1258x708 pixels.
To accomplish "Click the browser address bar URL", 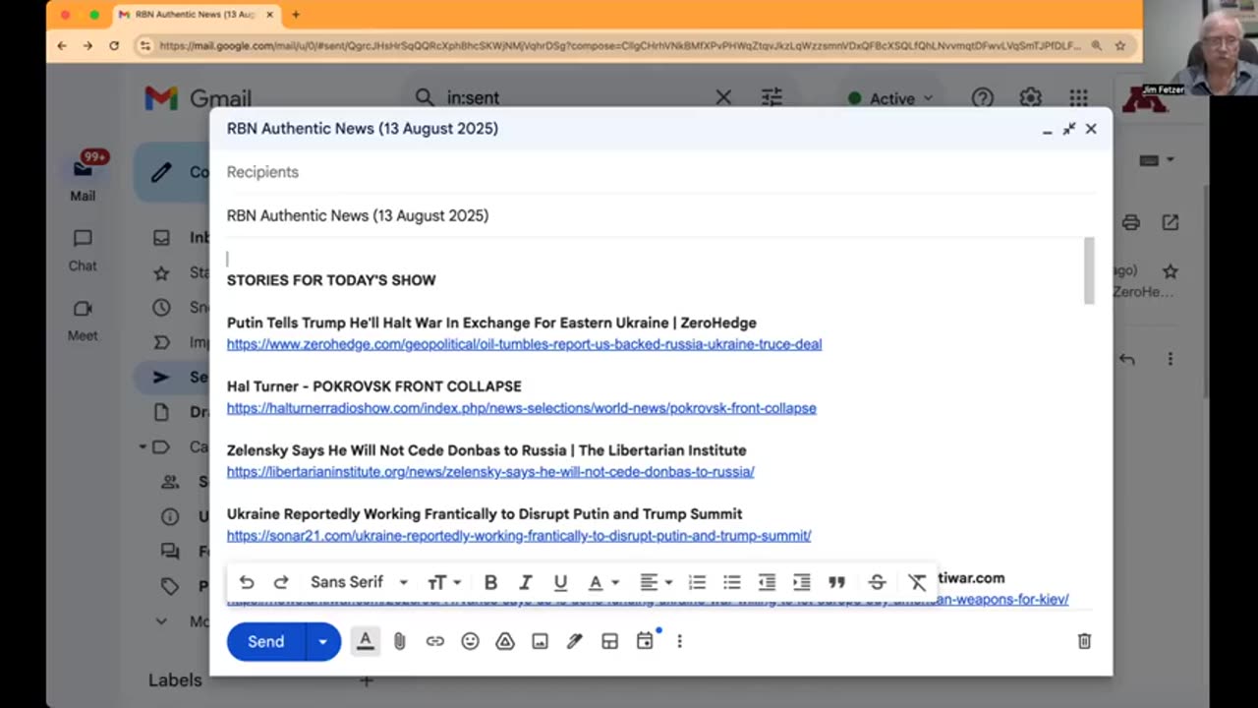I will [619, 45].
